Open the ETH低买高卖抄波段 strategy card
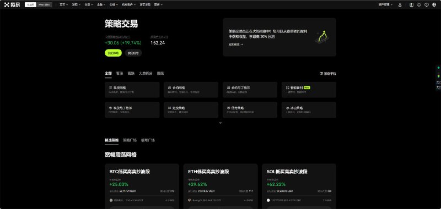 tap(220, 186)
